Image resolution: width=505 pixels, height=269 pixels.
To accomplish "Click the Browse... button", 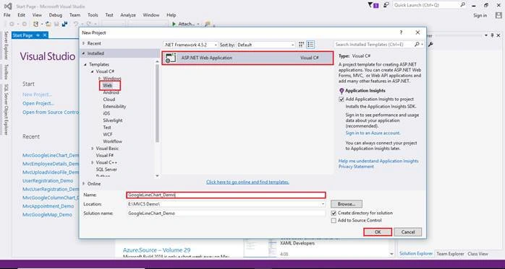I will [347, 204].
